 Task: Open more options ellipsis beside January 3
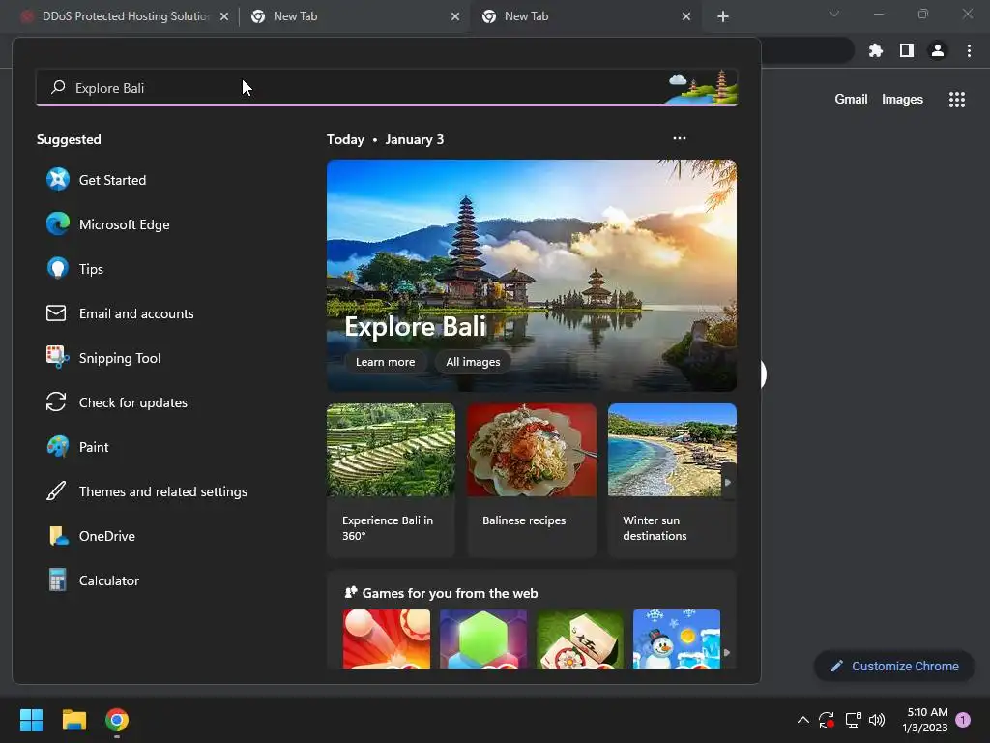point(680,138)
